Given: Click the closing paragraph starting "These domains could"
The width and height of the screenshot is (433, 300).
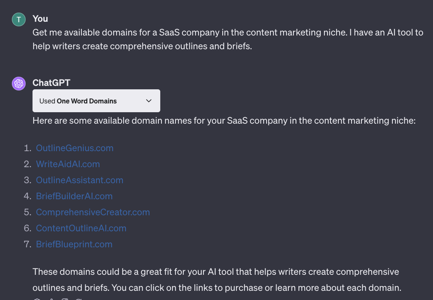Looking at the screenshot, I should click(216, 280).
